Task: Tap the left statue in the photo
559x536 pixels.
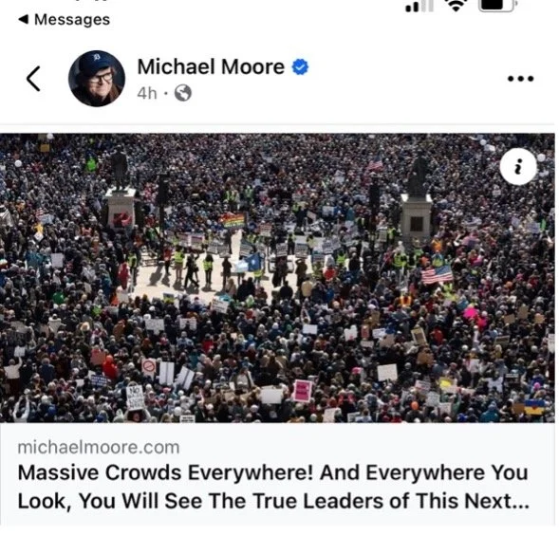Action: [x=119, y=171]
